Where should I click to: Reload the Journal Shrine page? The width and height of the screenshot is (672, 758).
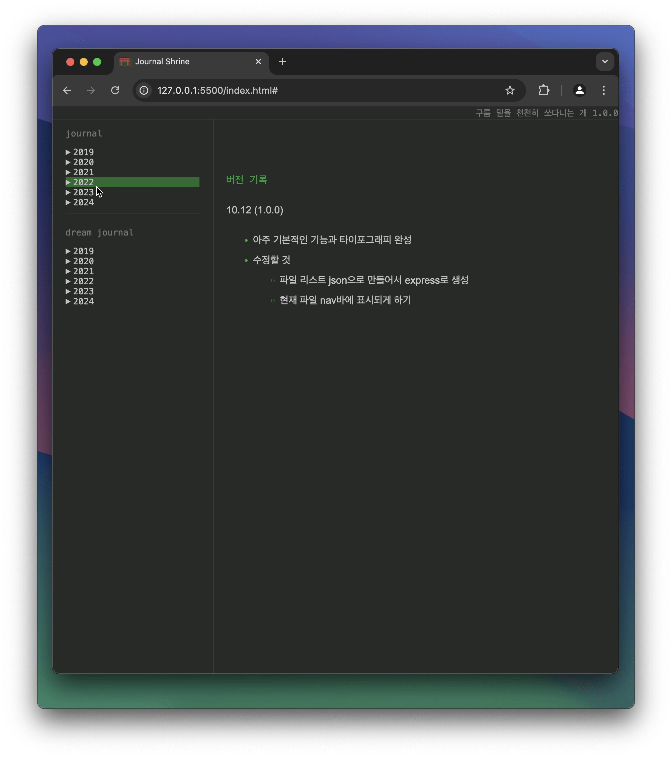(115, 91)
